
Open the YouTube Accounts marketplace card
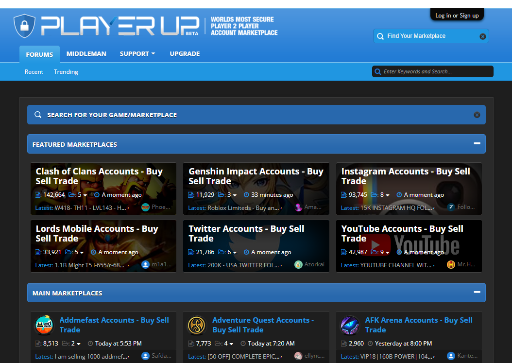click(x=409, y=246)
